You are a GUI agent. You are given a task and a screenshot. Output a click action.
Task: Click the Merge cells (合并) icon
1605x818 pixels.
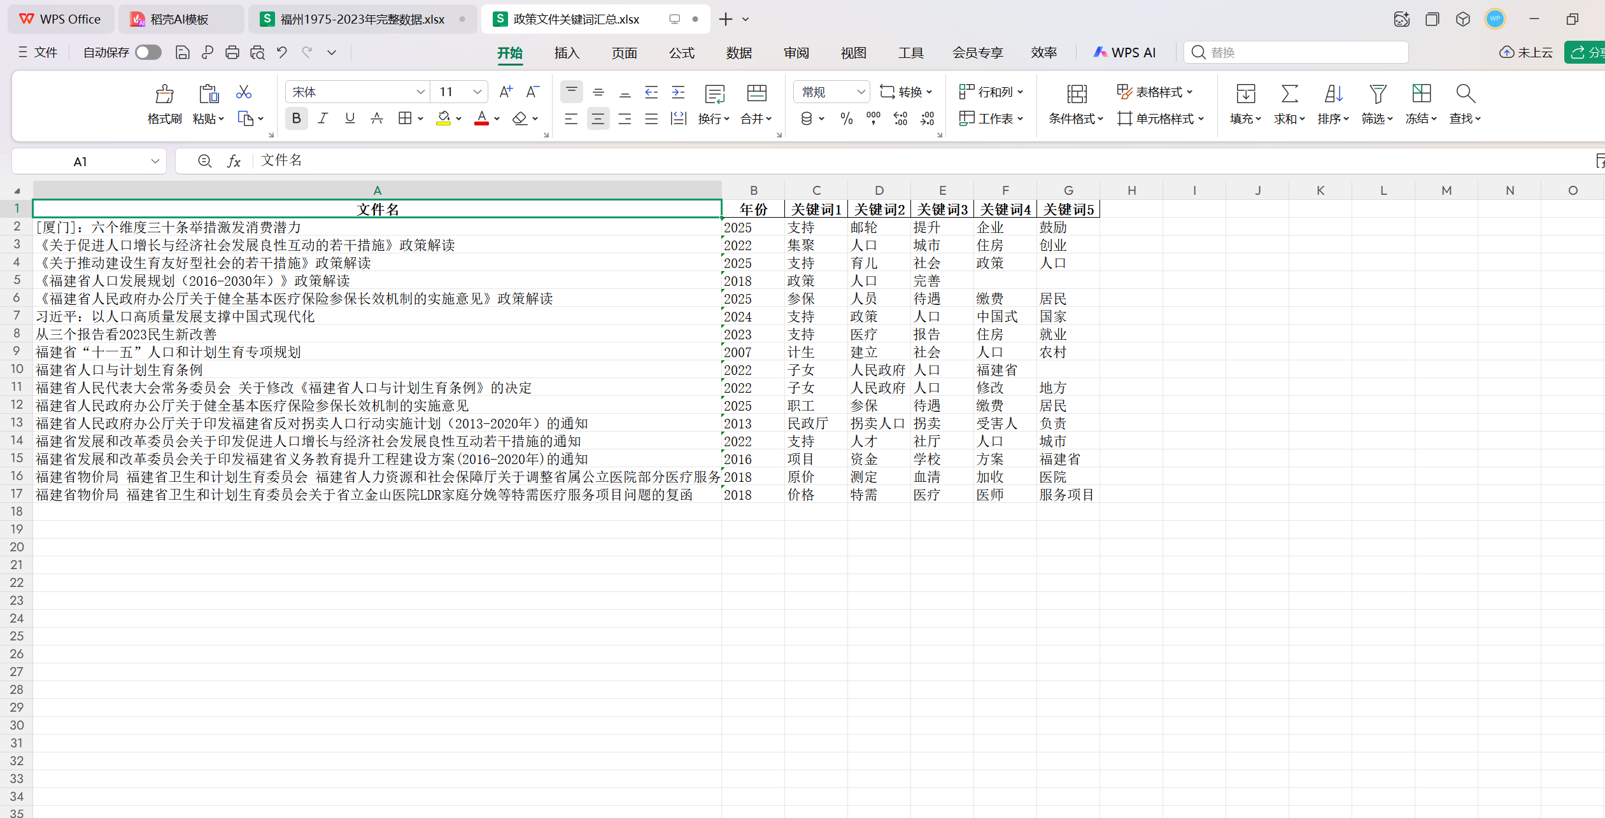(756, 94)
